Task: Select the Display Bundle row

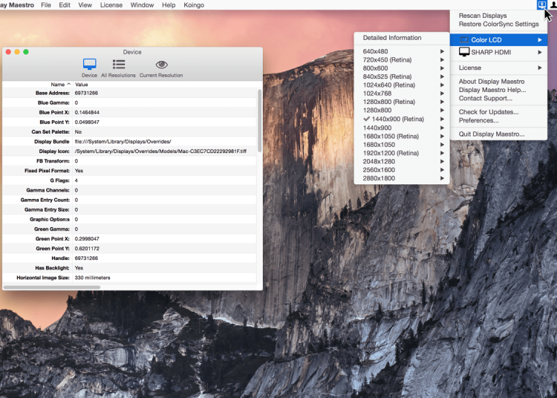Action: (x=130, y=141)
